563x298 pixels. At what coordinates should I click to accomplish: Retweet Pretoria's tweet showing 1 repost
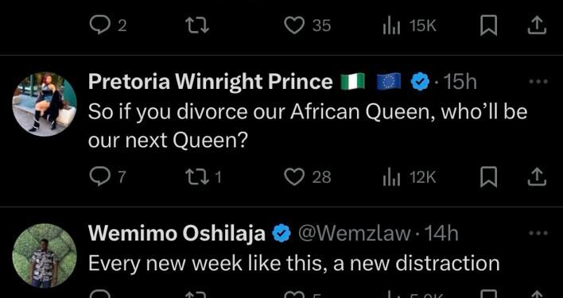pyautogui.click(x=204, y=177)
